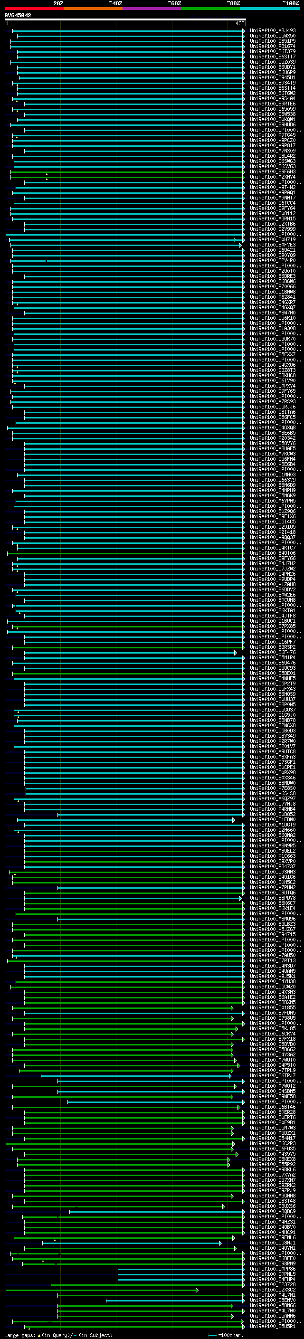Select the UniRef100_Q9FY64 label

point(273,209)
